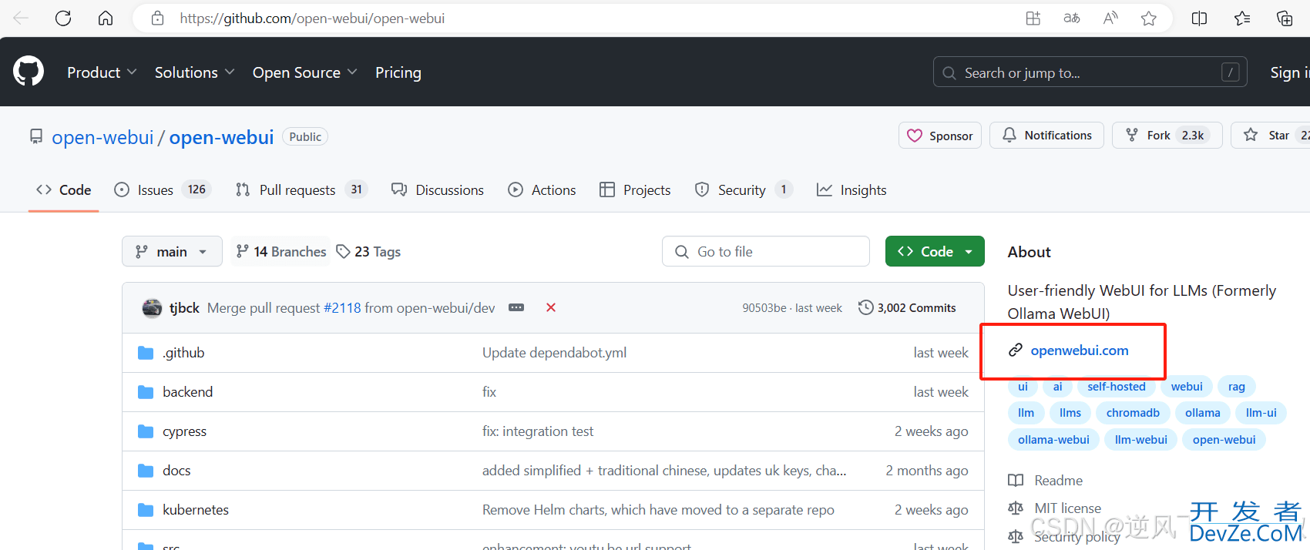
Task: Click the webui topic tag
Action: pyautogui.click(x=1187, y=387)
